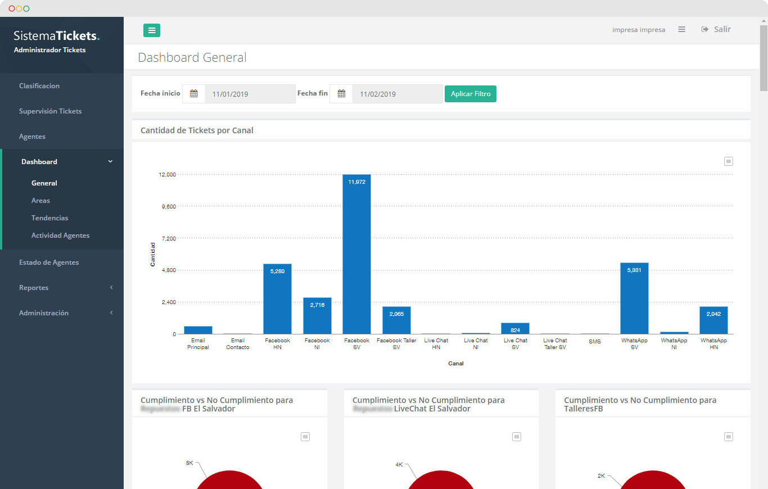Click the SMS axis label
Screen dimensions: 768x489
pos(595,342)
